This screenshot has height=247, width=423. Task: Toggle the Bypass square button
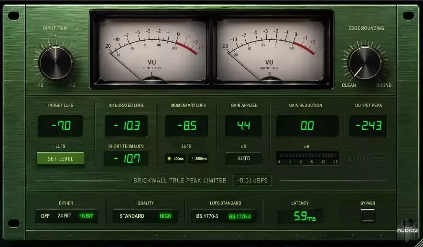point(368,216)
